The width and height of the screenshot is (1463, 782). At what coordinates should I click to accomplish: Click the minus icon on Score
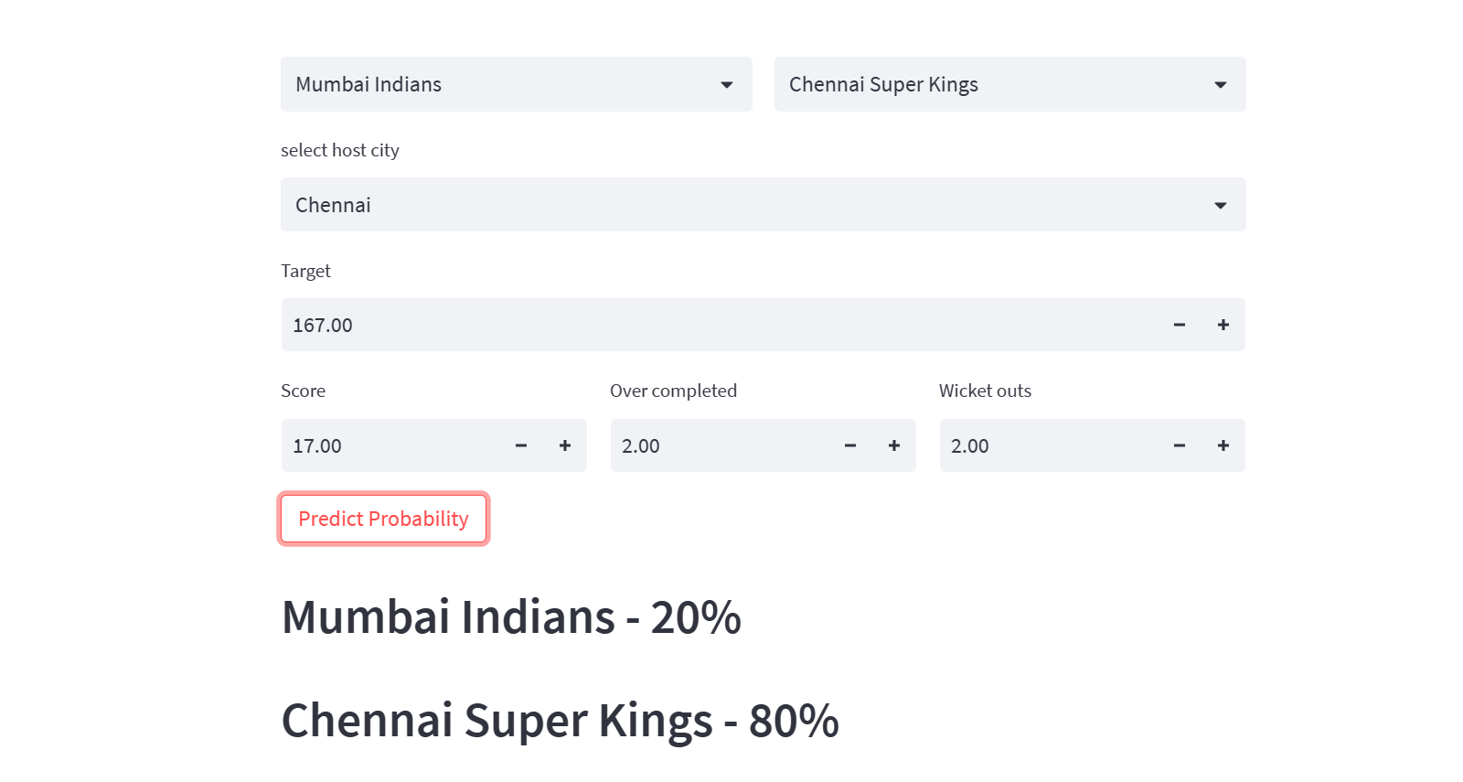point(521,445)
